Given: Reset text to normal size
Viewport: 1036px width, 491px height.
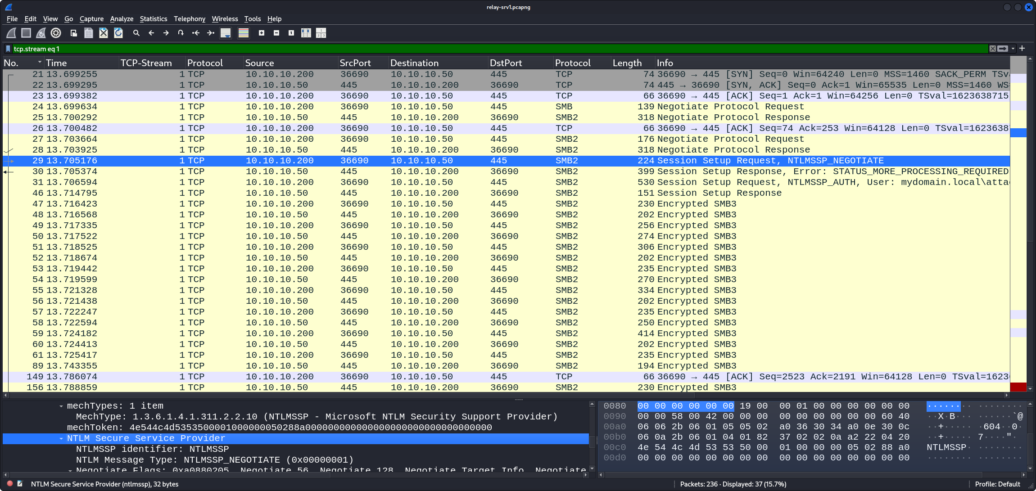Looking at the screenshot, I should (291, 33).
